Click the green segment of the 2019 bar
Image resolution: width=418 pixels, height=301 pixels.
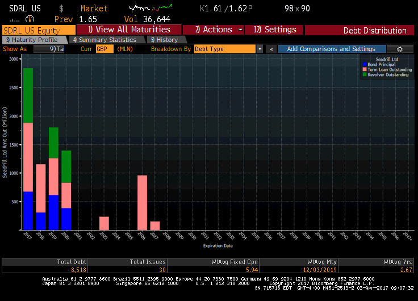tap(53, 143)
